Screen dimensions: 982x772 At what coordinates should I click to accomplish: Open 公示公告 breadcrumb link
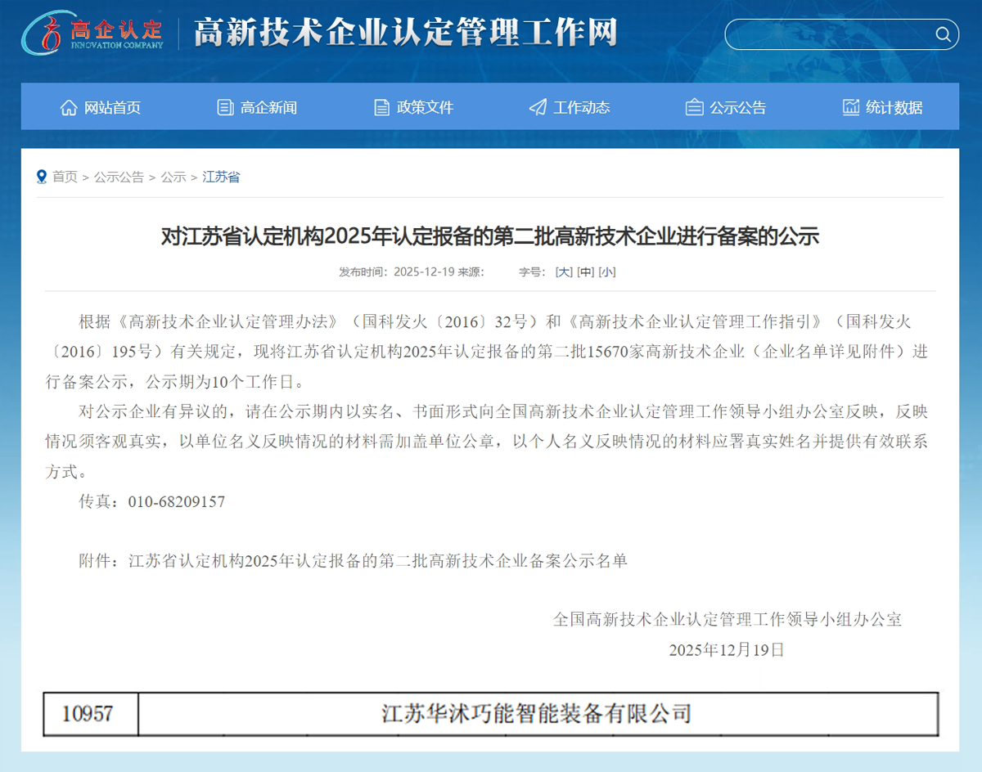coord(119,177)
